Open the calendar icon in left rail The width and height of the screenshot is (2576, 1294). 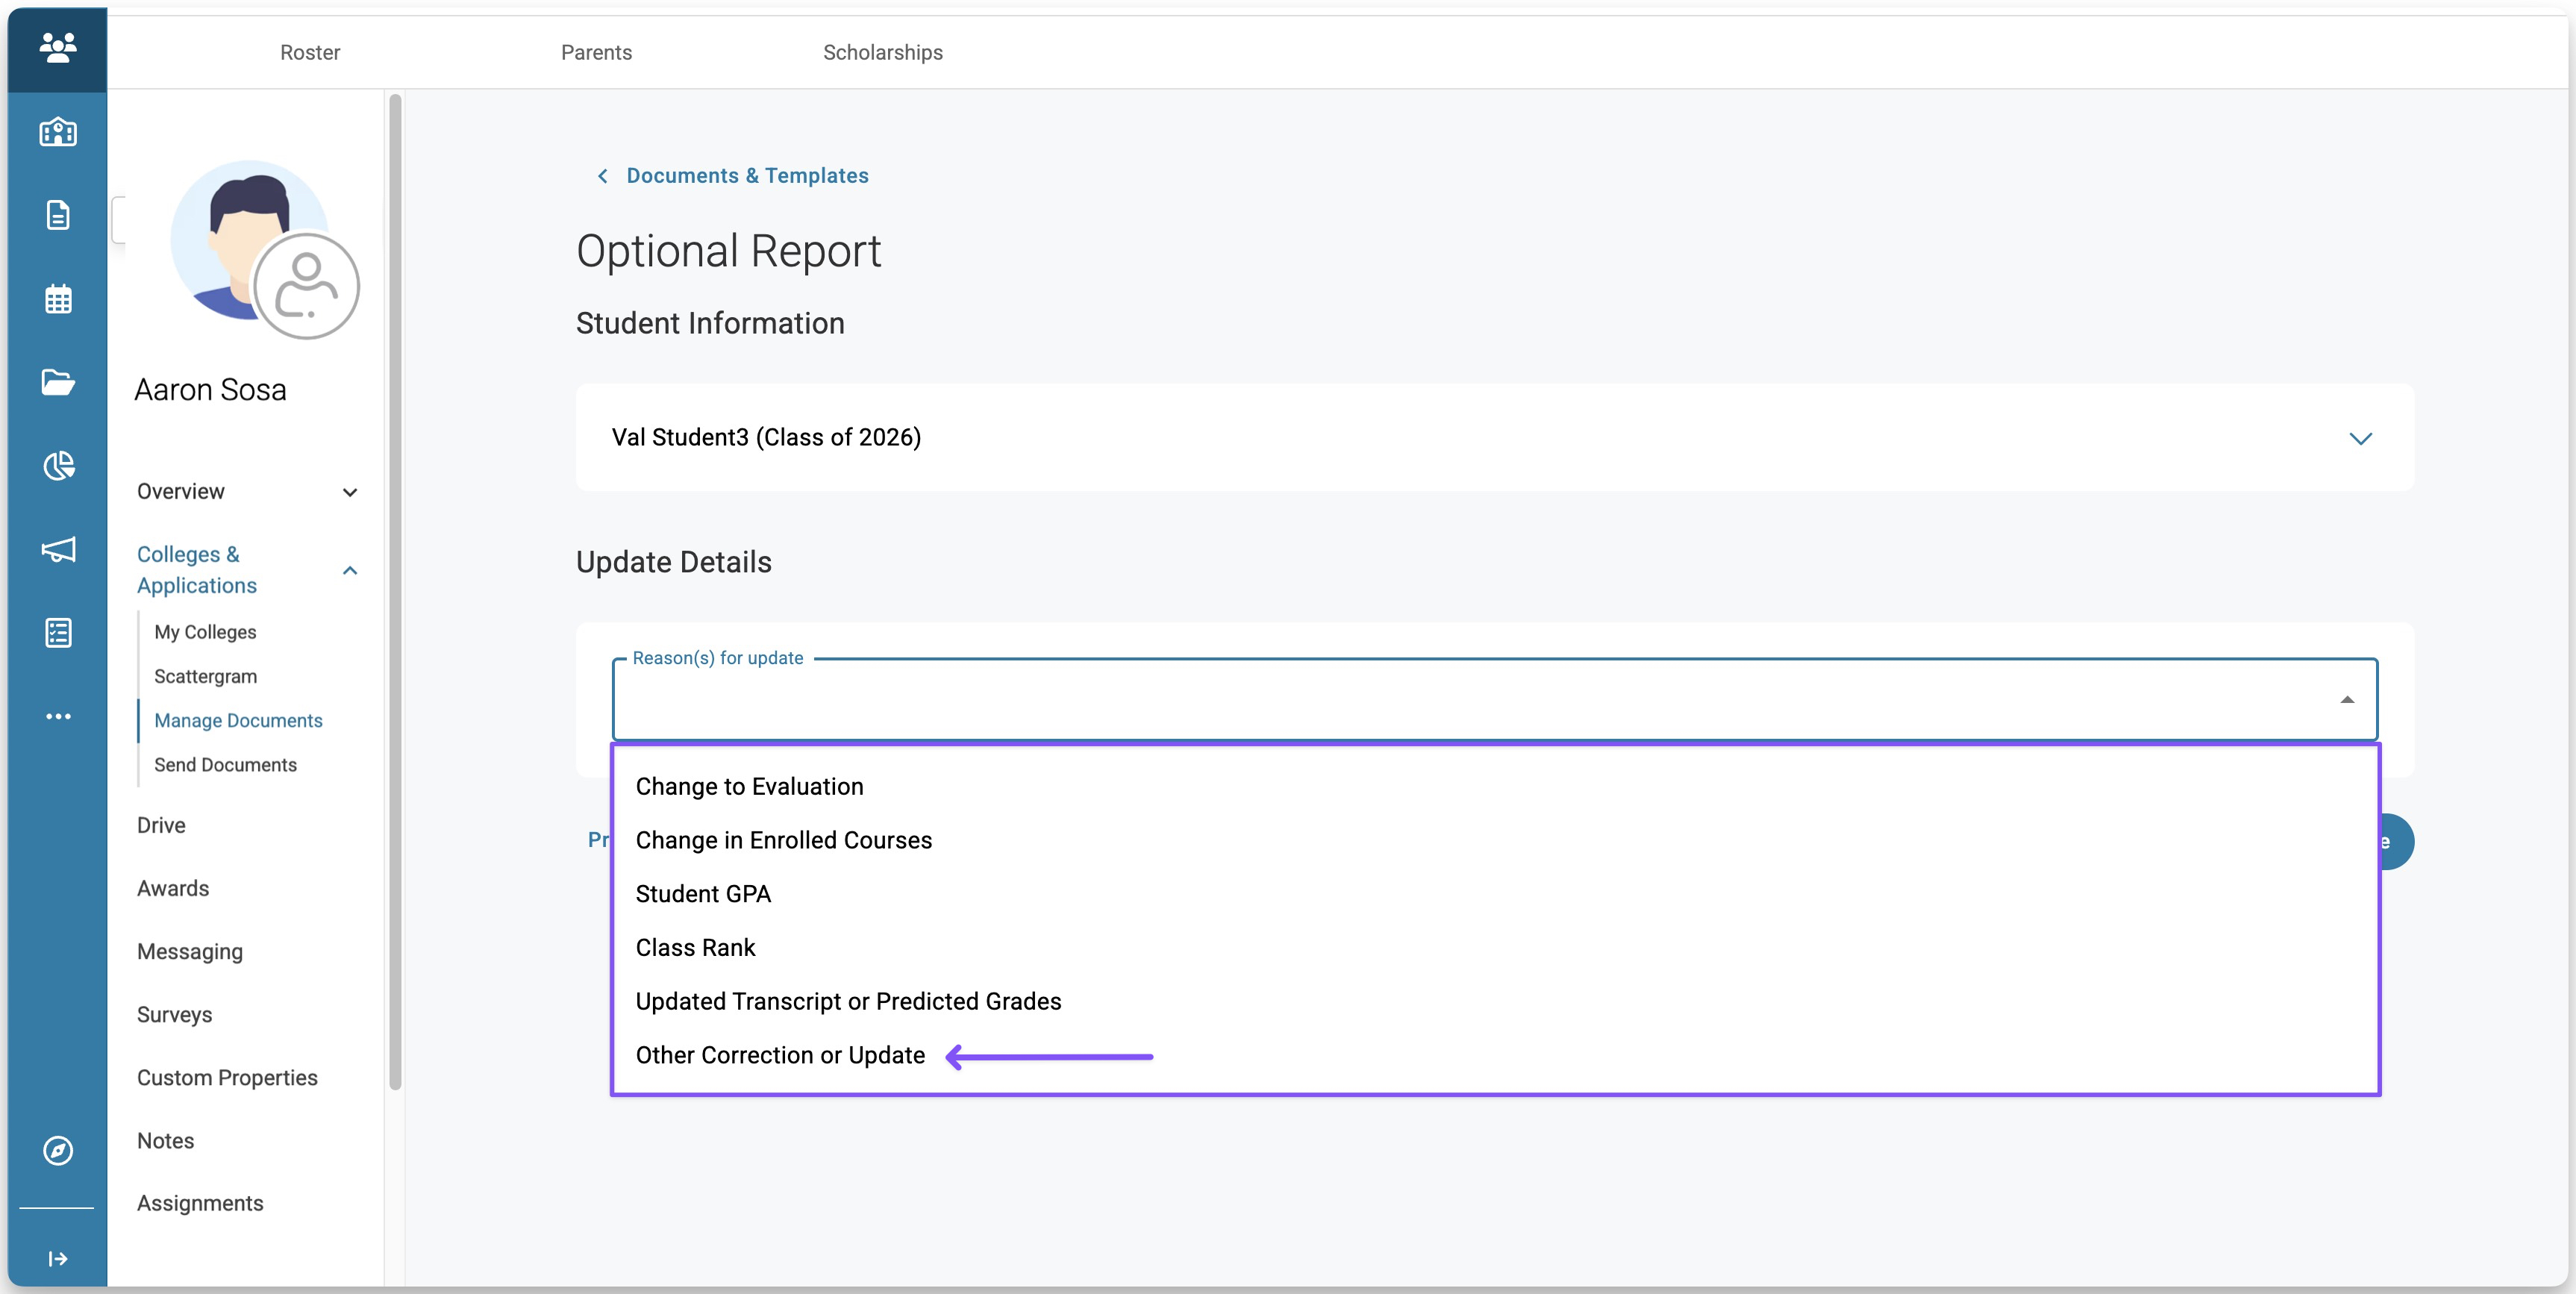point(58,299)
